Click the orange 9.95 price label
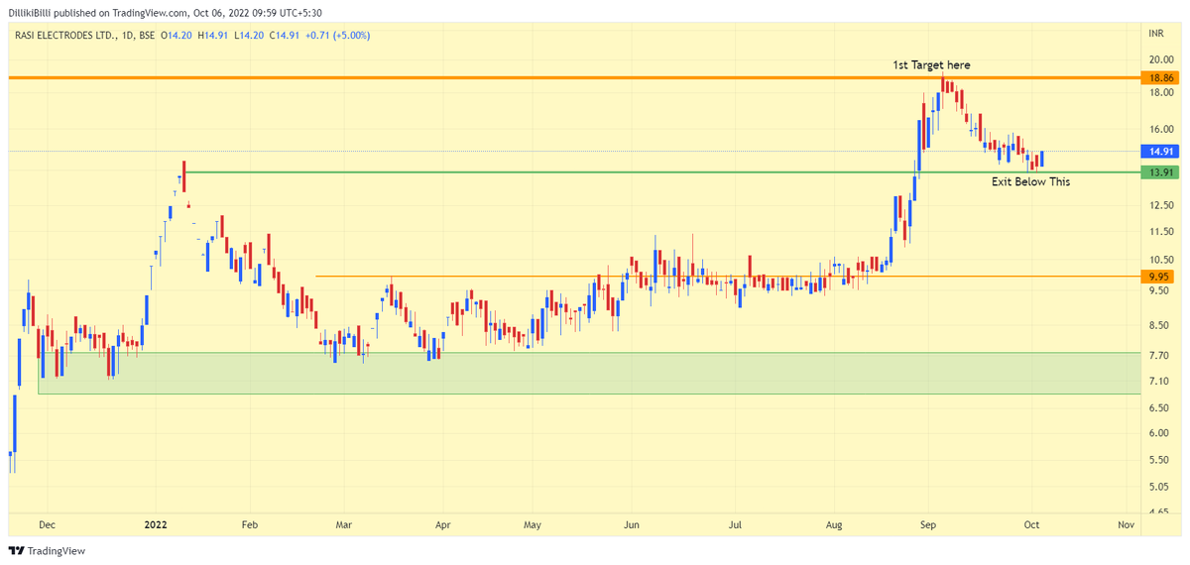This screenshot has width=1190, height=565. pos(1159,277)
